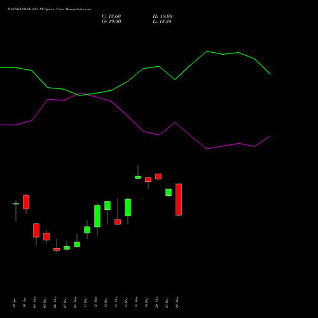
Task: Click the green candle for 07 May
Action: coord(67,248)
